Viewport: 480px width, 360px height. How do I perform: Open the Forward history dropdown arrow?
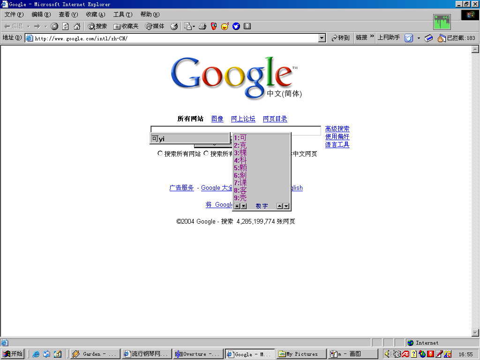click(45, 27)
